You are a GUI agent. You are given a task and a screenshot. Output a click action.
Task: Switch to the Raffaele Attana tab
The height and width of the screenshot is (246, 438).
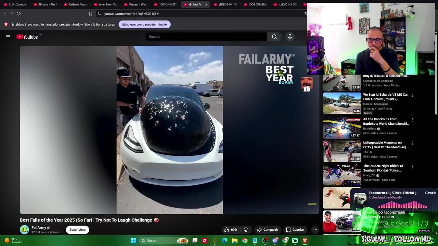click(76, 4)
